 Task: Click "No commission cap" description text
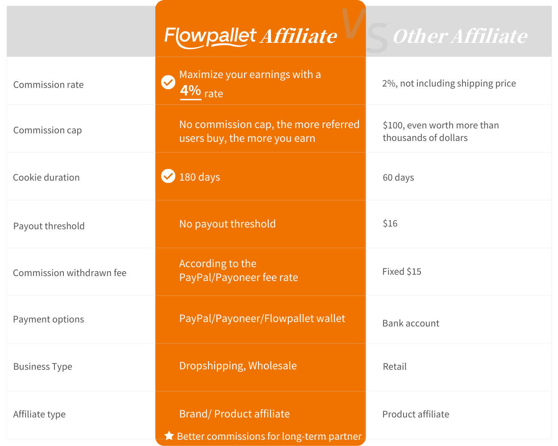click(x=269, y=131)
